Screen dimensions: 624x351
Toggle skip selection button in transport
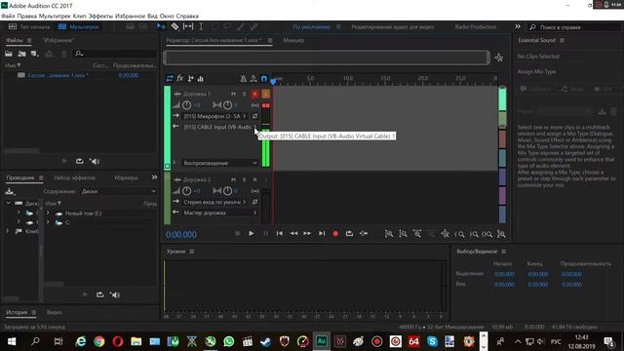pos(364,234)
